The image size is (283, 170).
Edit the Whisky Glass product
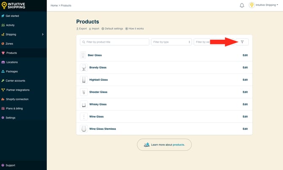245,104
